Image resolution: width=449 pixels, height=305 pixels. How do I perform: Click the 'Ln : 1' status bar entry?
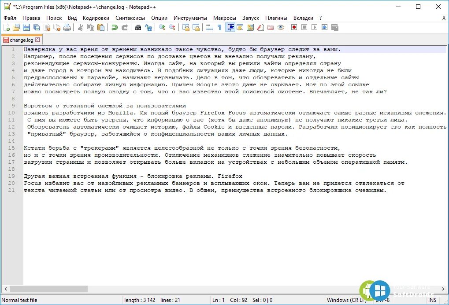(219, 300)
